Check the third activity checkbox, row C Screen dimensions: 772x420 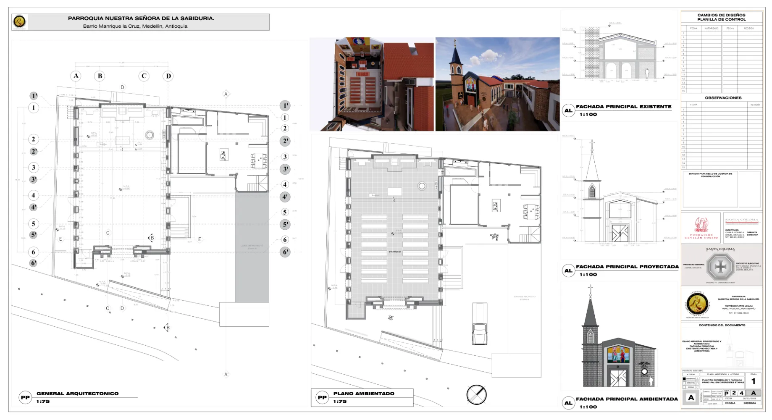click(684, 387)
